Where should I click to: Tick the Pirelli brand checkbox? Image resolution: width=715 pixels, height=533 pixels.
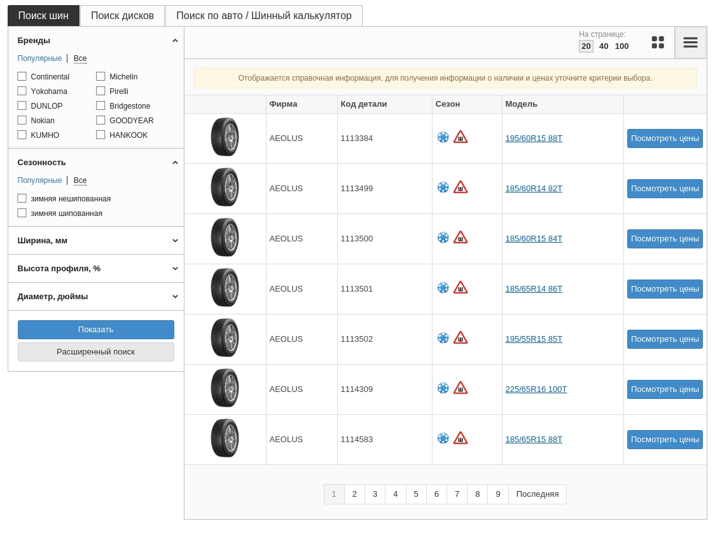point(101,91)
